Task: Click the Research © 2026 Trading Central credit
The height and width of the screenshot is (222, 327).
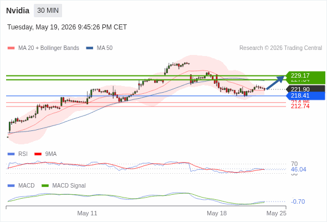Action: (280, 48)
